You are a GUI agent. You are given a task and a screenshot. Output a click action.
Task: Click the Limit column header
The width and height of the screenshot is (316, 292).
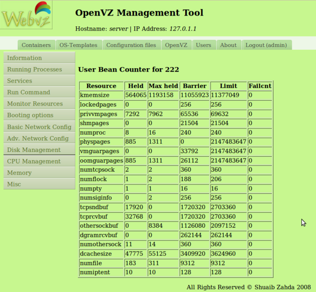tap(228, 86)
